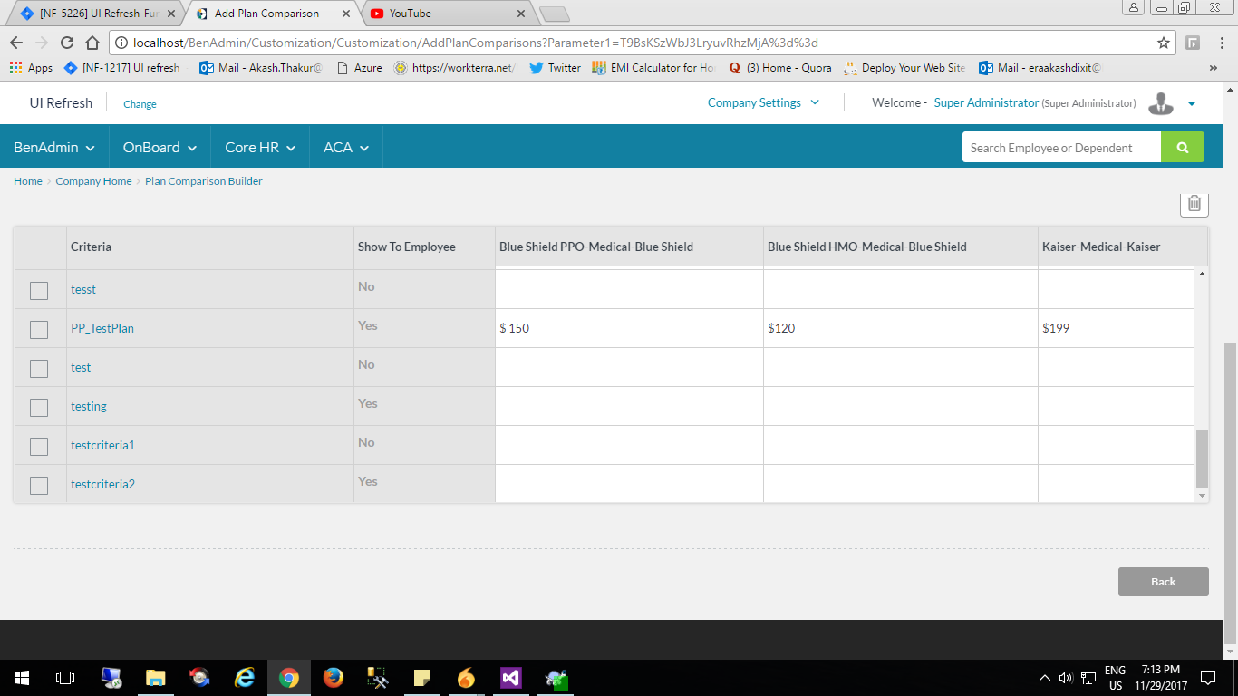
Task: Click the browser home icon
Action: tap(92, 43)
